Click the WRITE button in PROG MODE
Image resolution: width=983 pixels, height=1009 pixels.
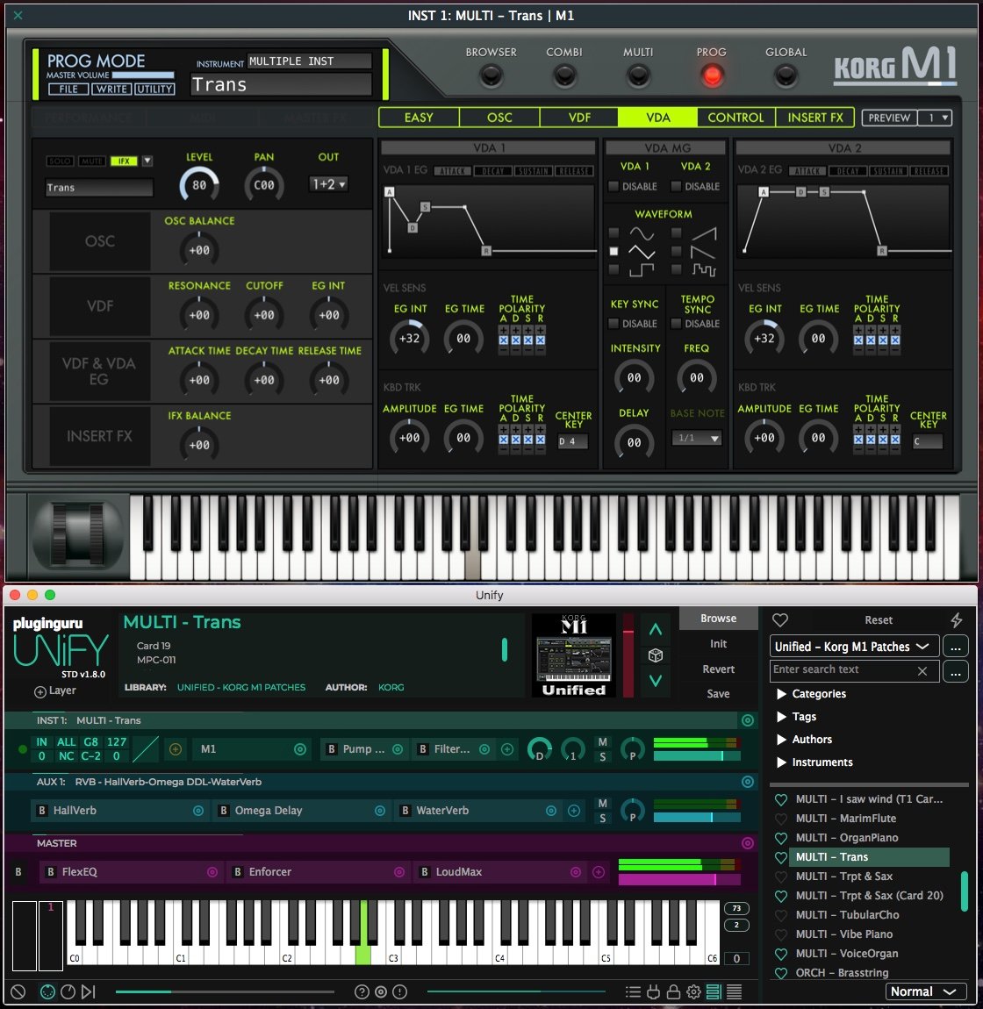tap(111, 89)
